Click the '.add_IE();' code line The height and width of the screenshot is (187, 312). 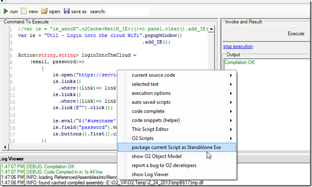point(156,42)
